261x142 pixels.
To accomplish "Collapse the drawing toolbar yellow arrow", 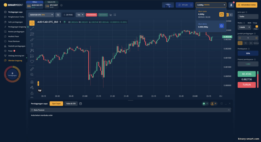I will [38, 84].
